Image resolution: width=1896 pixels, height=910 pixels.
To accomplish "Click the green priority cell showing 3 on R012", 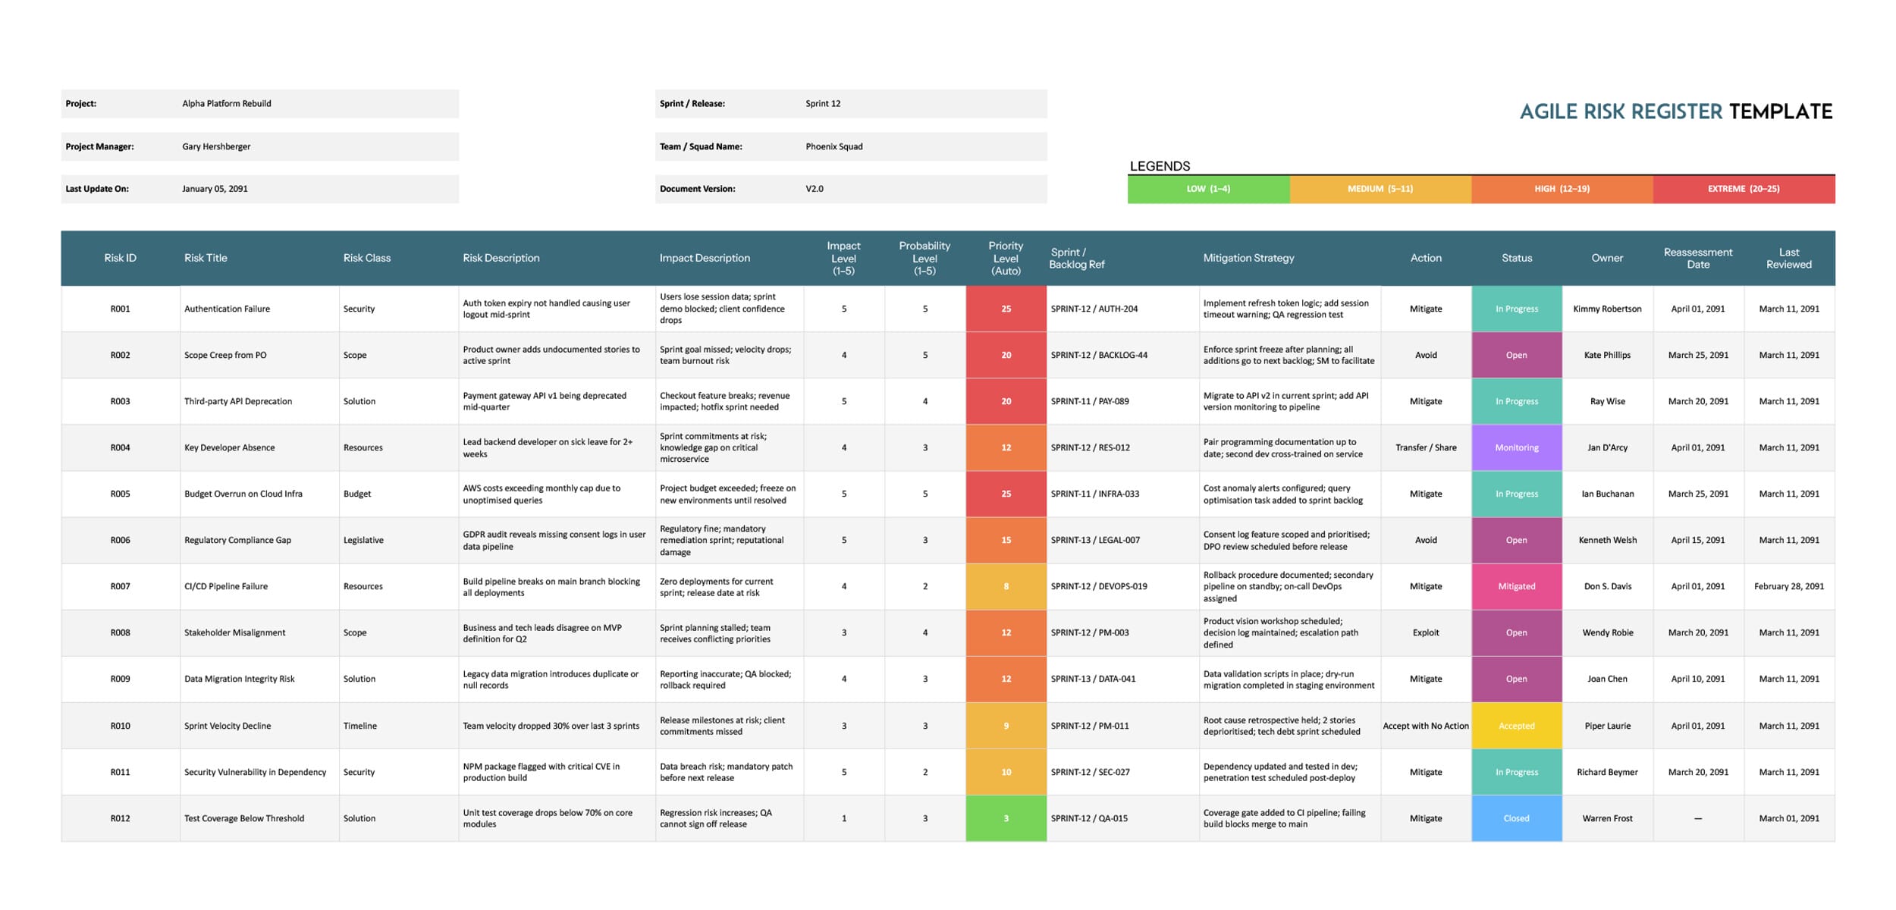I will [x=1006, y=817].
